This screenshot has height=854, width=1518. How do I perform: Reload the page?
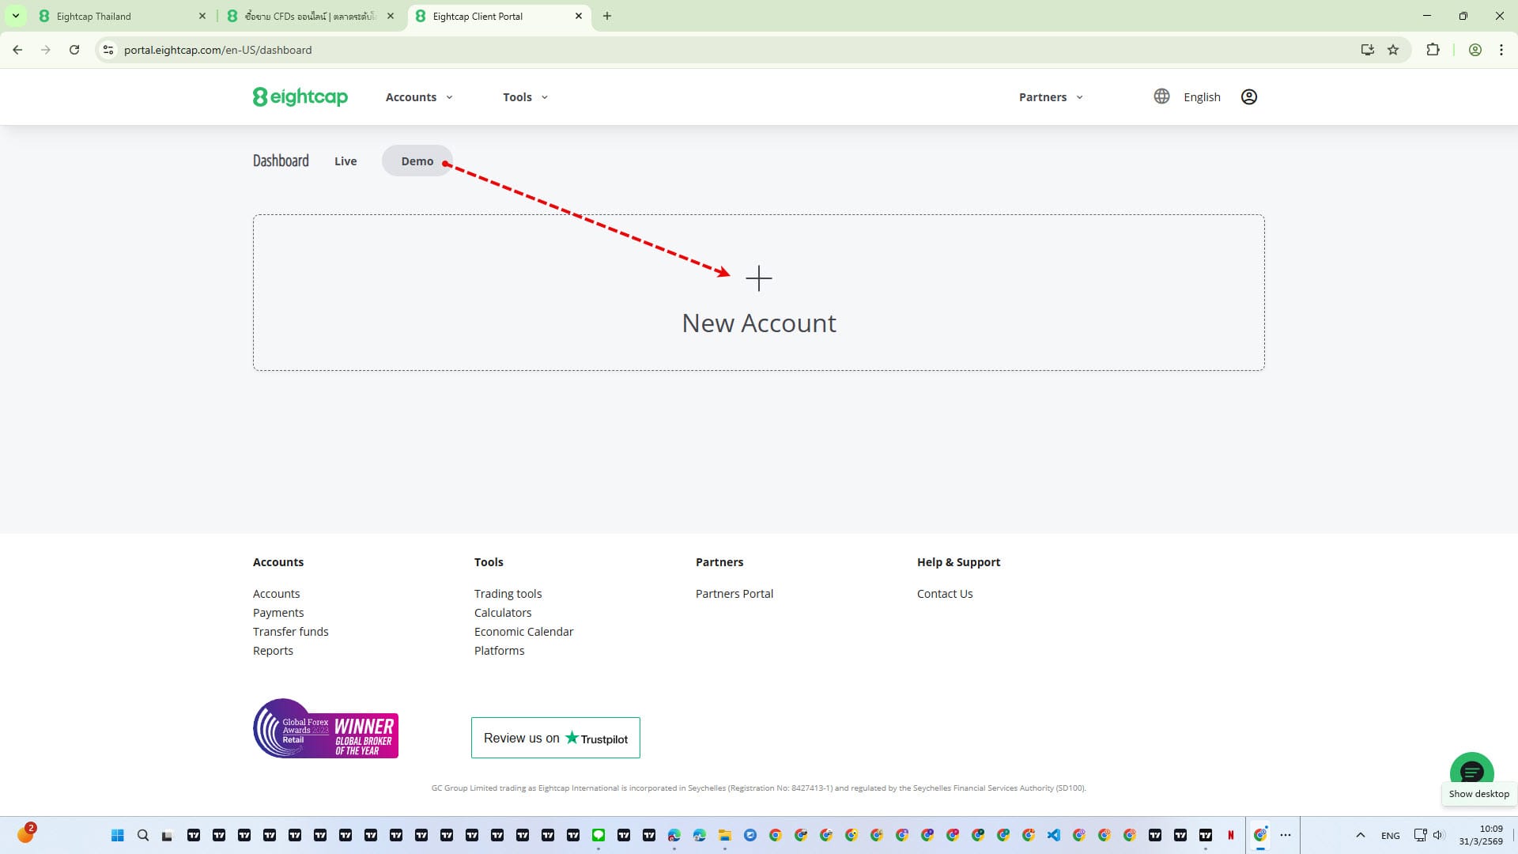(x=74, y=50)
